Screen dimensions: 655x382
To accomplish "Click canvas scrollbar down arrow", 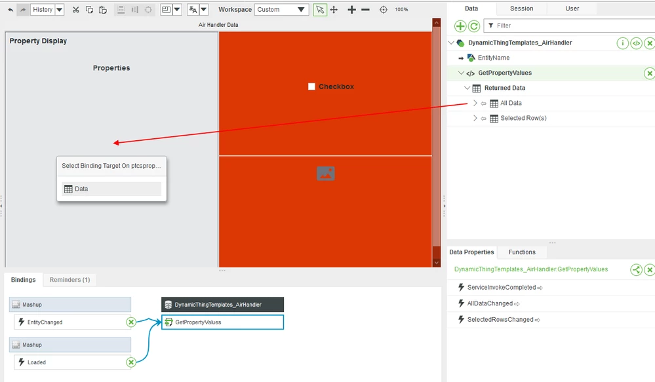I will (x=437, y=263).
